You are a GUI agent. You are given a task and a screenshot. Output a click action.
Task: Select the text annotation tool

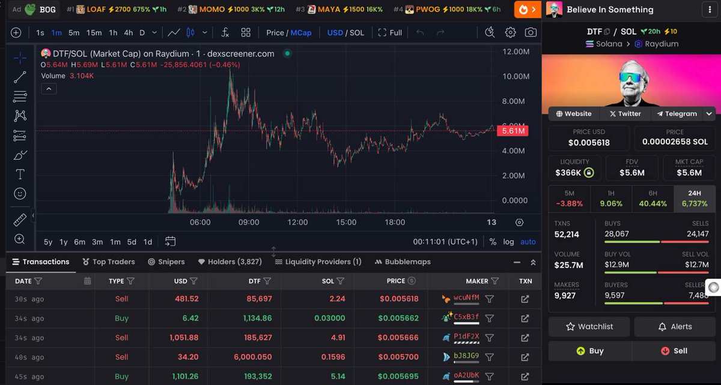[x=20, y=174]
